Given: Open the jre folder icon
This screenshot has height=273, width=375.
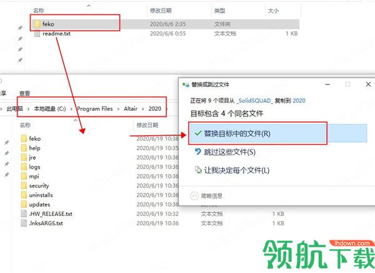Looking at the screenshot, I should tap(24, 157).
